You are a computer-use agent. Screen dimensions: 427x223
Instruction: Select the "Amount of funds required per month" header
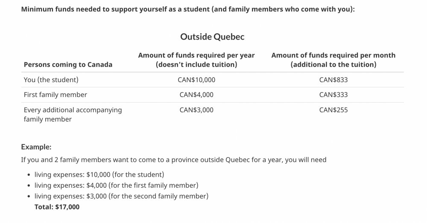[333, 60]
